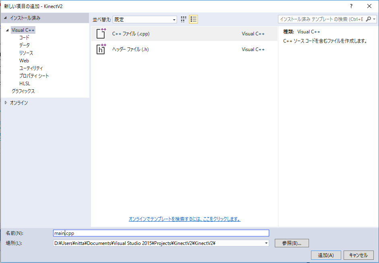Viewport: 379px width, 263px height.
Task: Select the グラフィックス category
Action: pos(23,91)
